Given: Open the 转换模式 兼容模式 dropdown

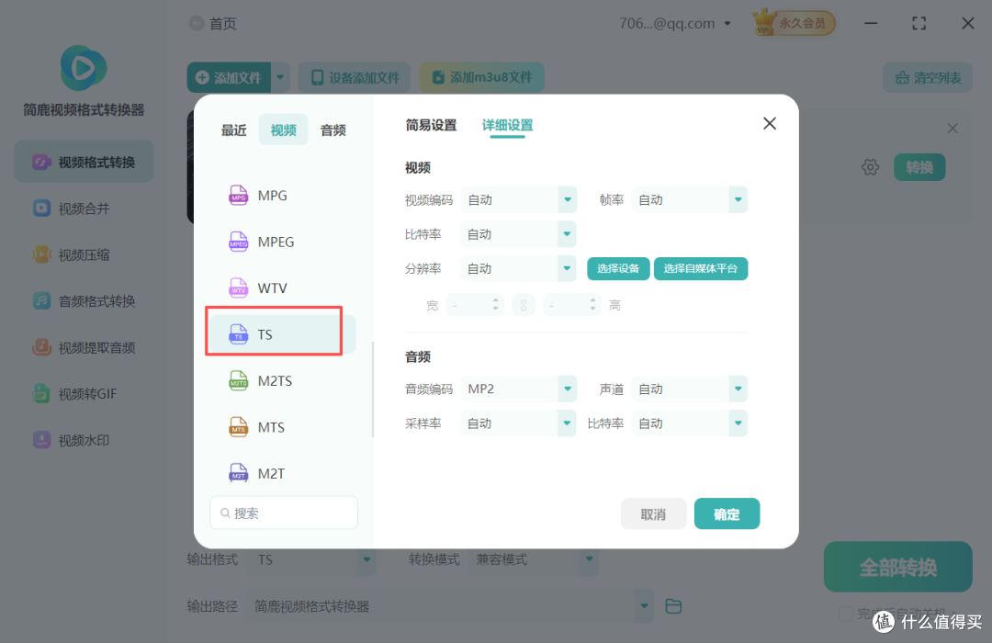Looking at the screenshot, I should click(534, 559).
